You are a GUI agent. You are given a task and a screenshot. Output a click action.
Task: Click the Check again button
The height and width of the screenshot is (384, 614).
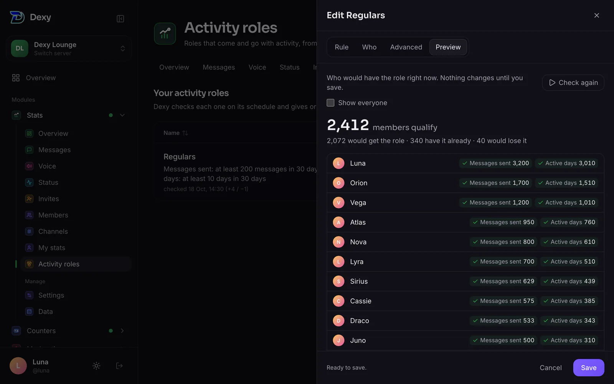pyautogui.click(x=573, y=83)
